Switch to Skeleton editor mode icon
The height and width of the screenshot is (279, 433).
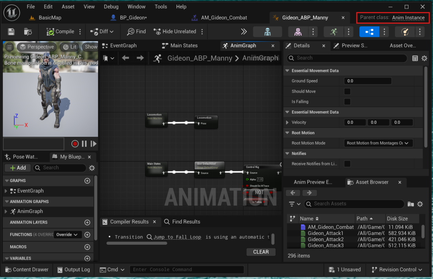pos(267,31)
